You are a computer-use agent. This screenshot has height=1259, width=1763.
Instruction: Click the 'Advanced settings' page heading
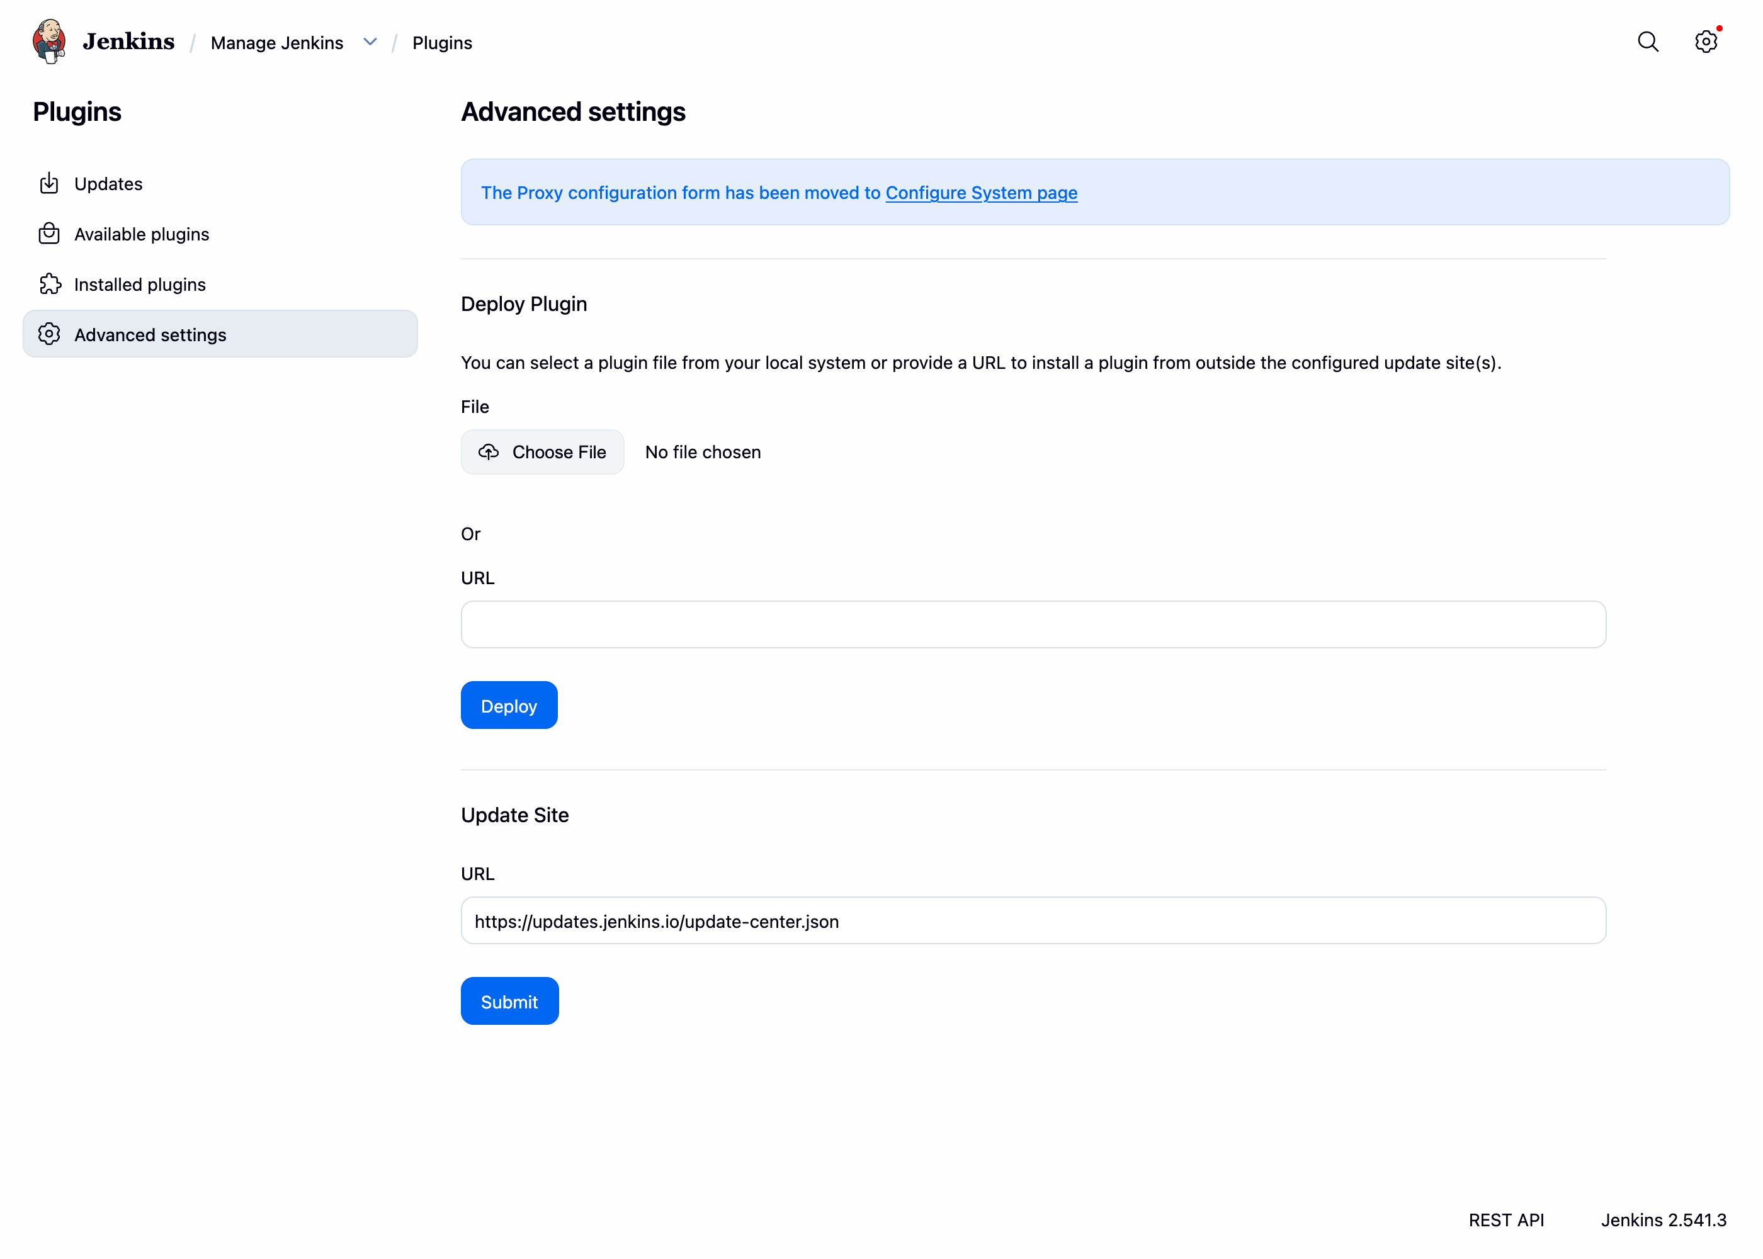pos(573,111)
